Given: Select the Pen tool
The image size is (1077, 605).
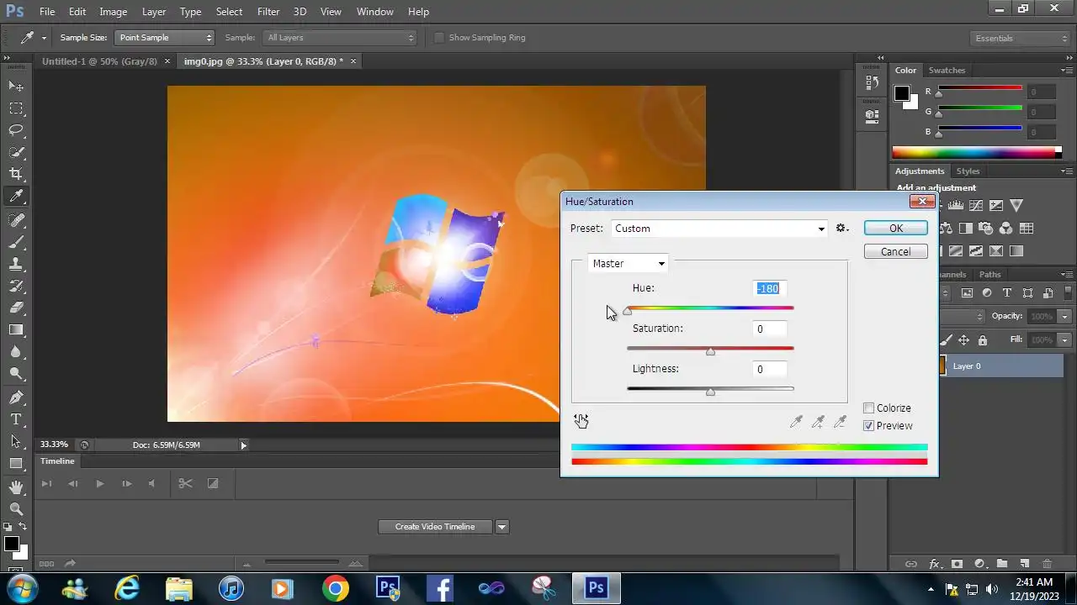Looking at the screenshot, I should pos(16,397).
